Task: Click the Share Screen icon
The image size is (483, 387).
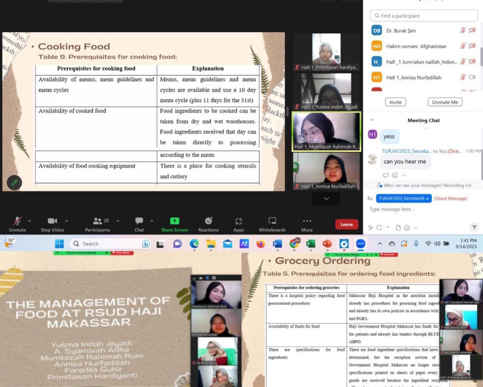Action: pyautogui.click(x=174, y=221)
